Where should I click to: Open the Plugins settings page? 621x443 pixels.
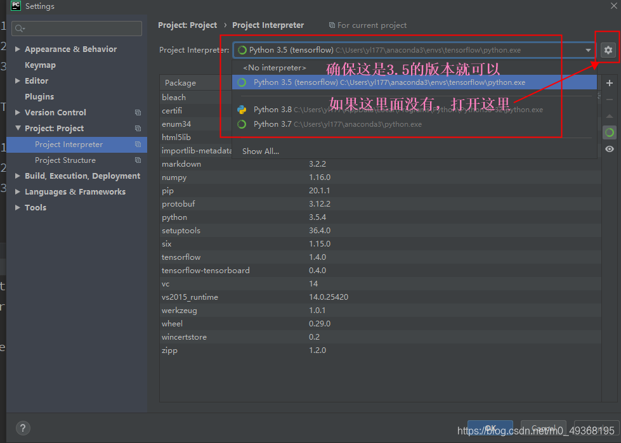(x=39, y=96)
